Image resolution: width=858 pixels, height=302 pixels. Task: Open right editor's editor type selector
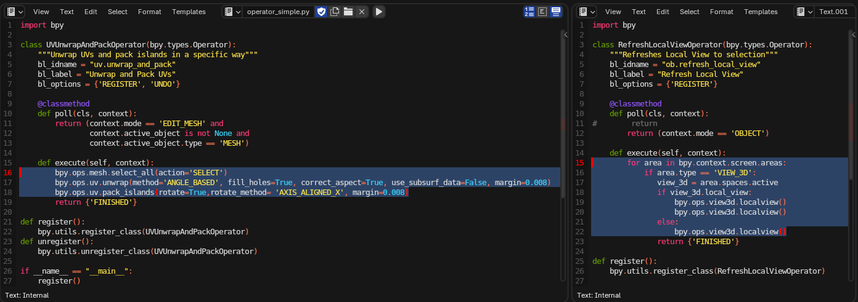click(586, 12)
